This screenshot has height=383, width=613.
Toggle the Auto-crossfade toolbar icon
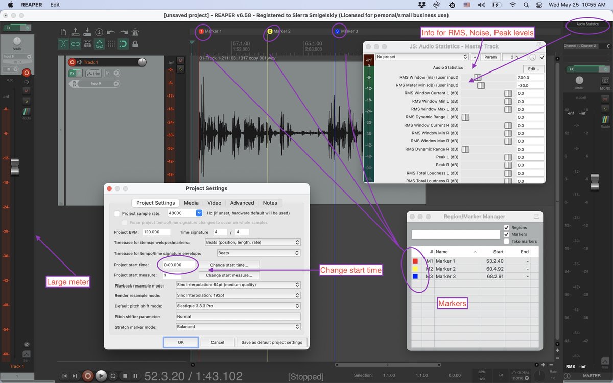pos(63,44)
